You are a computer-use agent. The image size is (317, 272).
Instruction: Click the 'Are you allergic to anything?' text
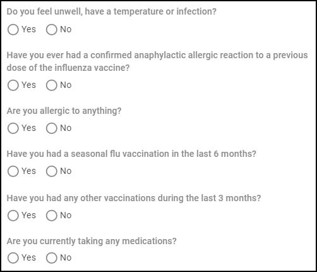pyautogui.click(x=64, y=111)
